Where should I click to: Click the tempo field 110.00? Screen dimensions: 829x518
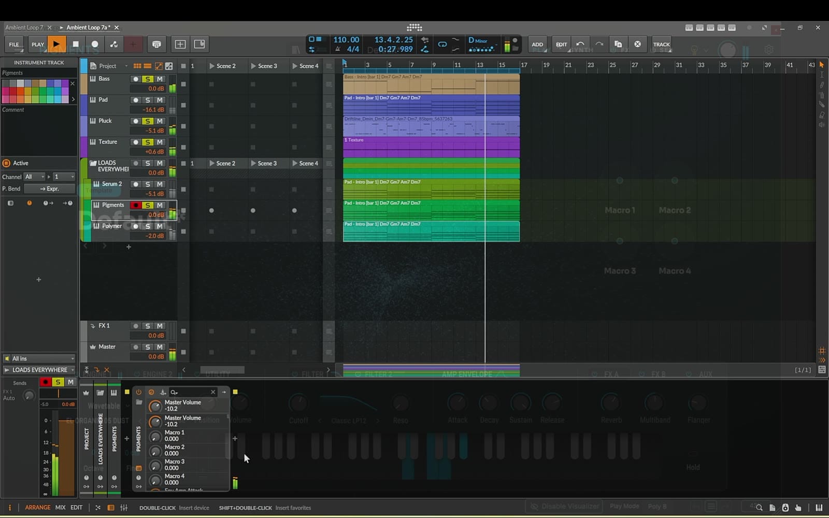[346, 39]
